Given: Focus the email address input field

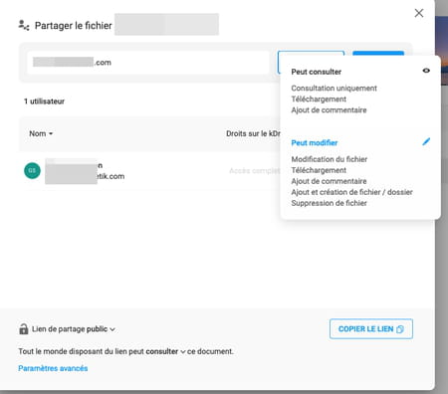Looking at the screenshot, I should pyautogui.click(x=148, y=63).
